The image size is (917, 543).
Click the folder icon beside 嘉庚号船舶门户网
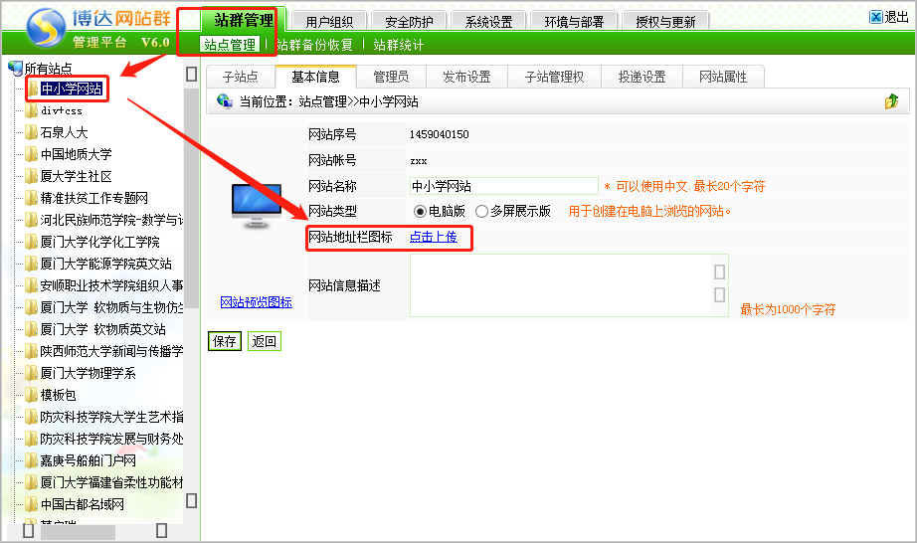coord(32,460)
